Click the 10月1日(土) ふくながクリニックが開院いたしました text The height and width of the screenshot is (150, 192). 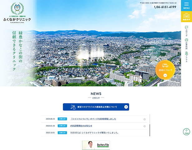click(94, 133)
